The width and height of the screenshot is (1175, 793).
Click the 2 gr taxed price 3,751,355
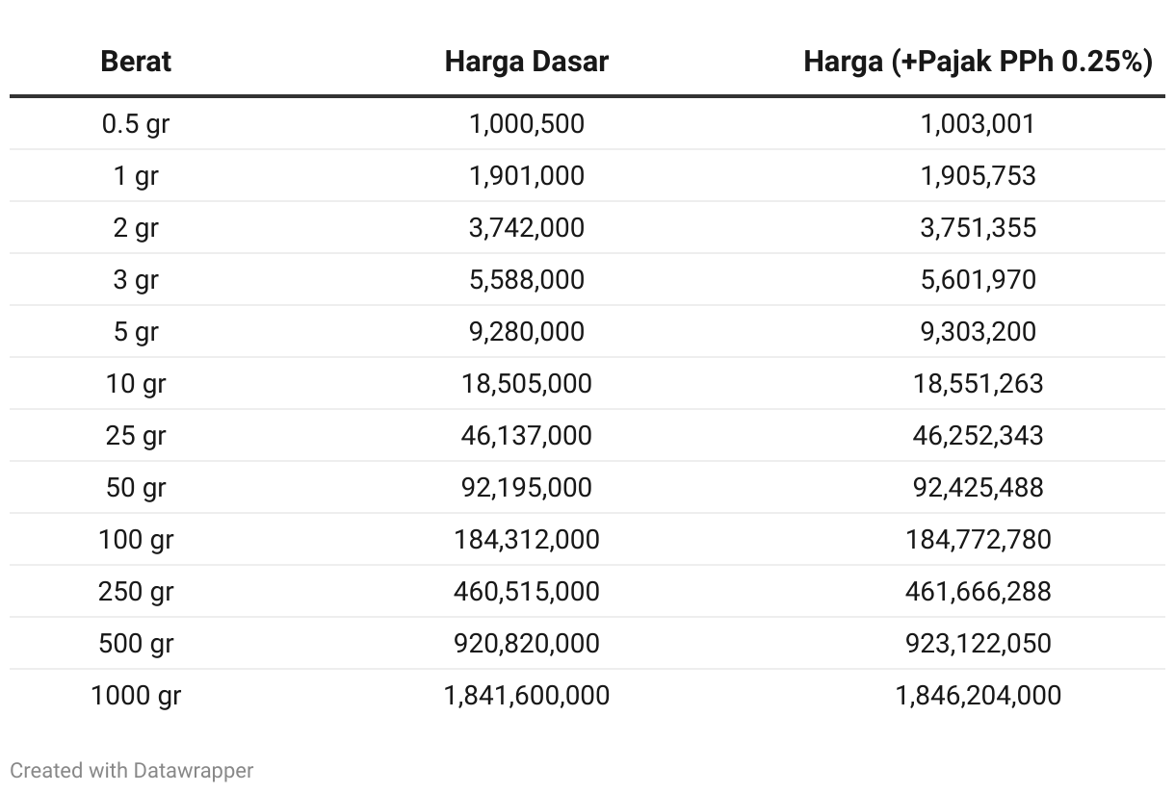[979, 228]
